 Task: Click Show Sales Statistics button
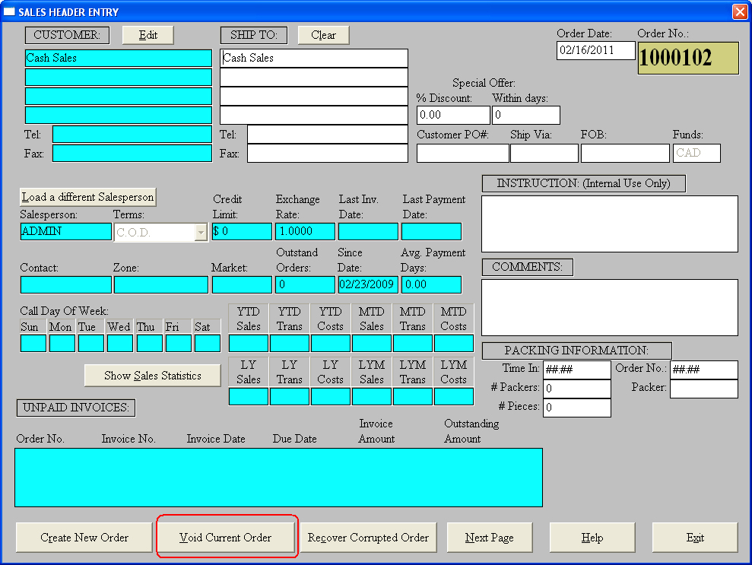click(152, 376)
